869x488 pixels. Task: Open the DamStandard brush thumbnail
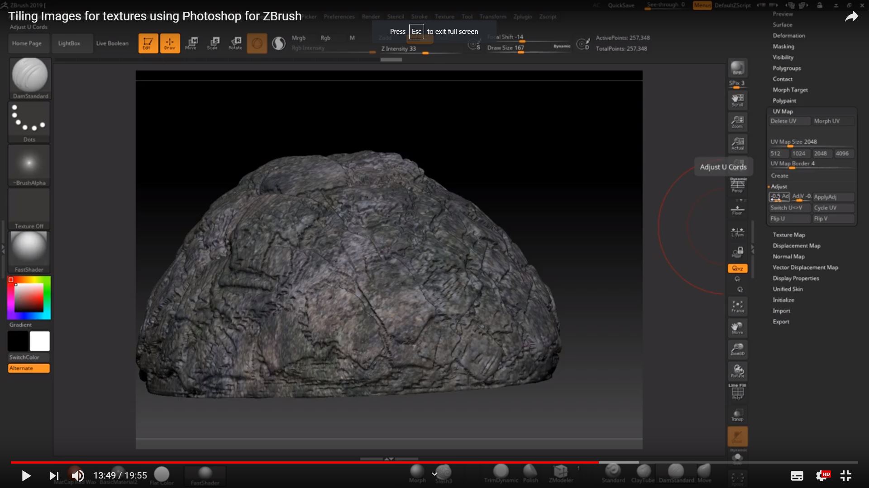tap(29, 78)
